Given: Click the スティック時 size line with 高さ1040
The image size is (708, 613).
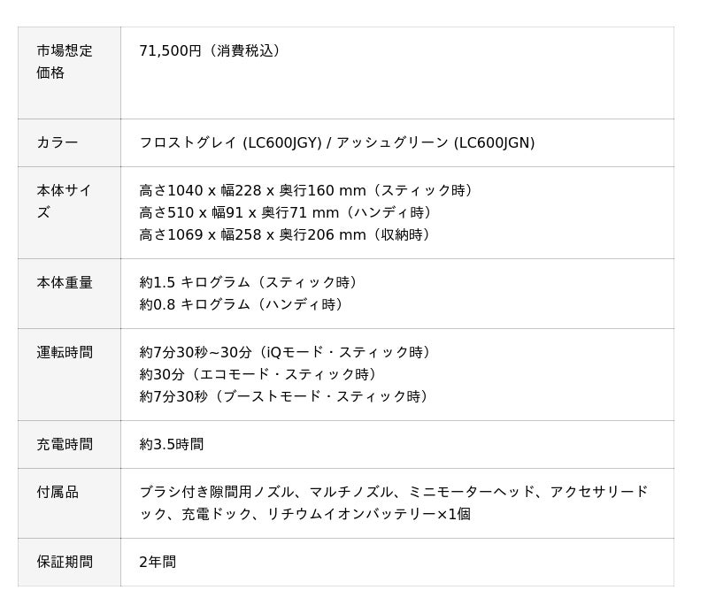Looking at the screenshot, I should (x=308, y=190).
